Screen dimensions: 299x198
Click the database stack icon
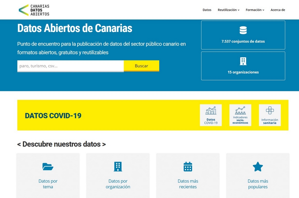click(x=243, y=30)
